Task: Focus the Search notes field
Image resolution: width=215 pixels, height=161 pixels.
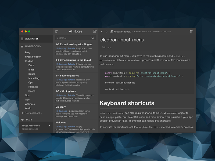Action: pyautogui.click(x=76, y=38)
